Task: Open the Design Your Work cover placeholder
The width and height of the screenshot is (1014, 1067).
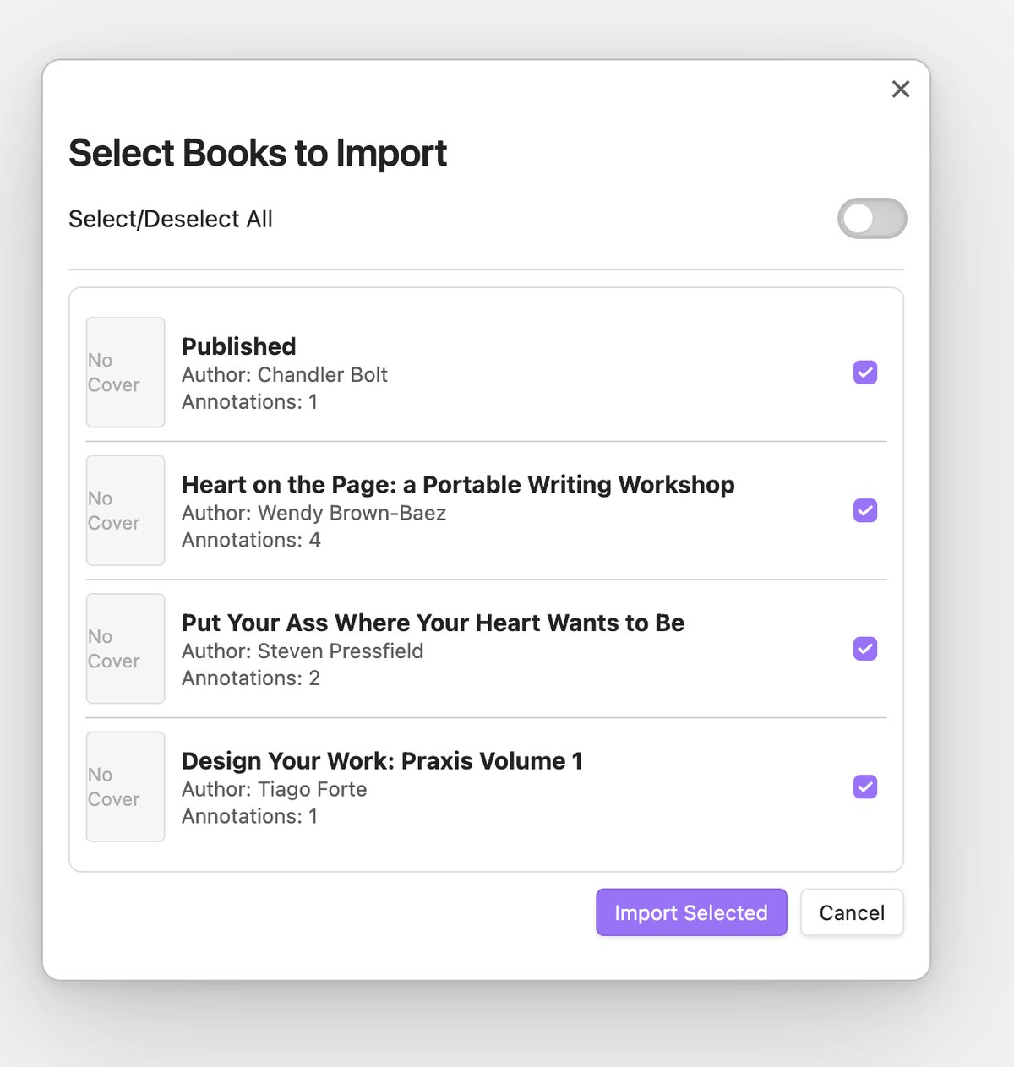Action: click(x=125, y=787)
